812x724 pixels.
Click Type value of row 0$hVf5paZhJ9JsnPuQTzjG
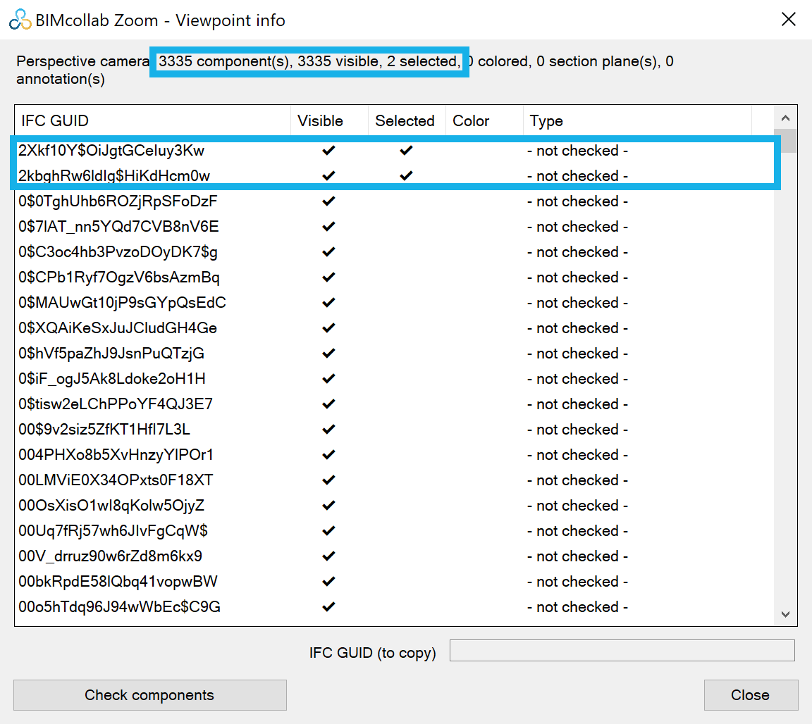(x=577, y=354)
